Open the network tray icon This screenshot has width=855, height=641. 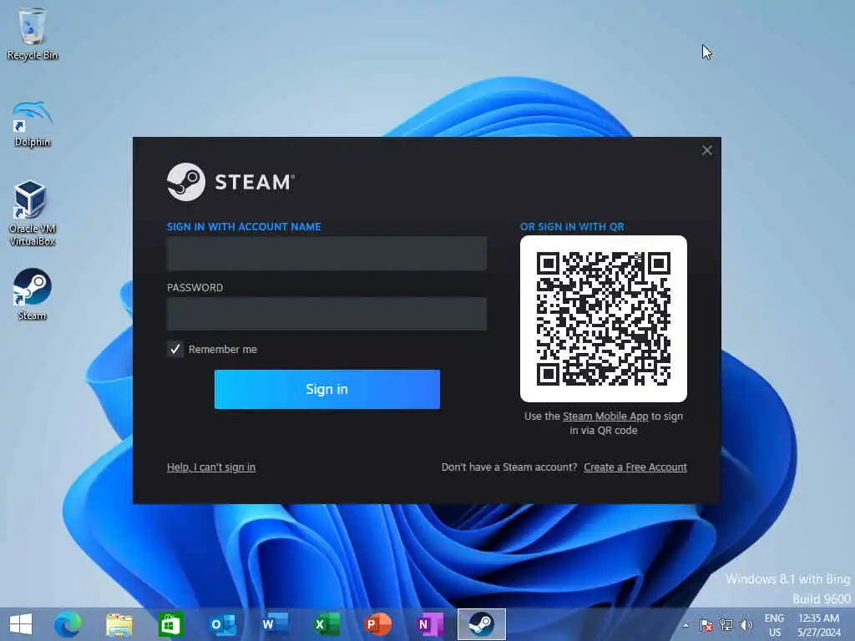tap(726, 625)
